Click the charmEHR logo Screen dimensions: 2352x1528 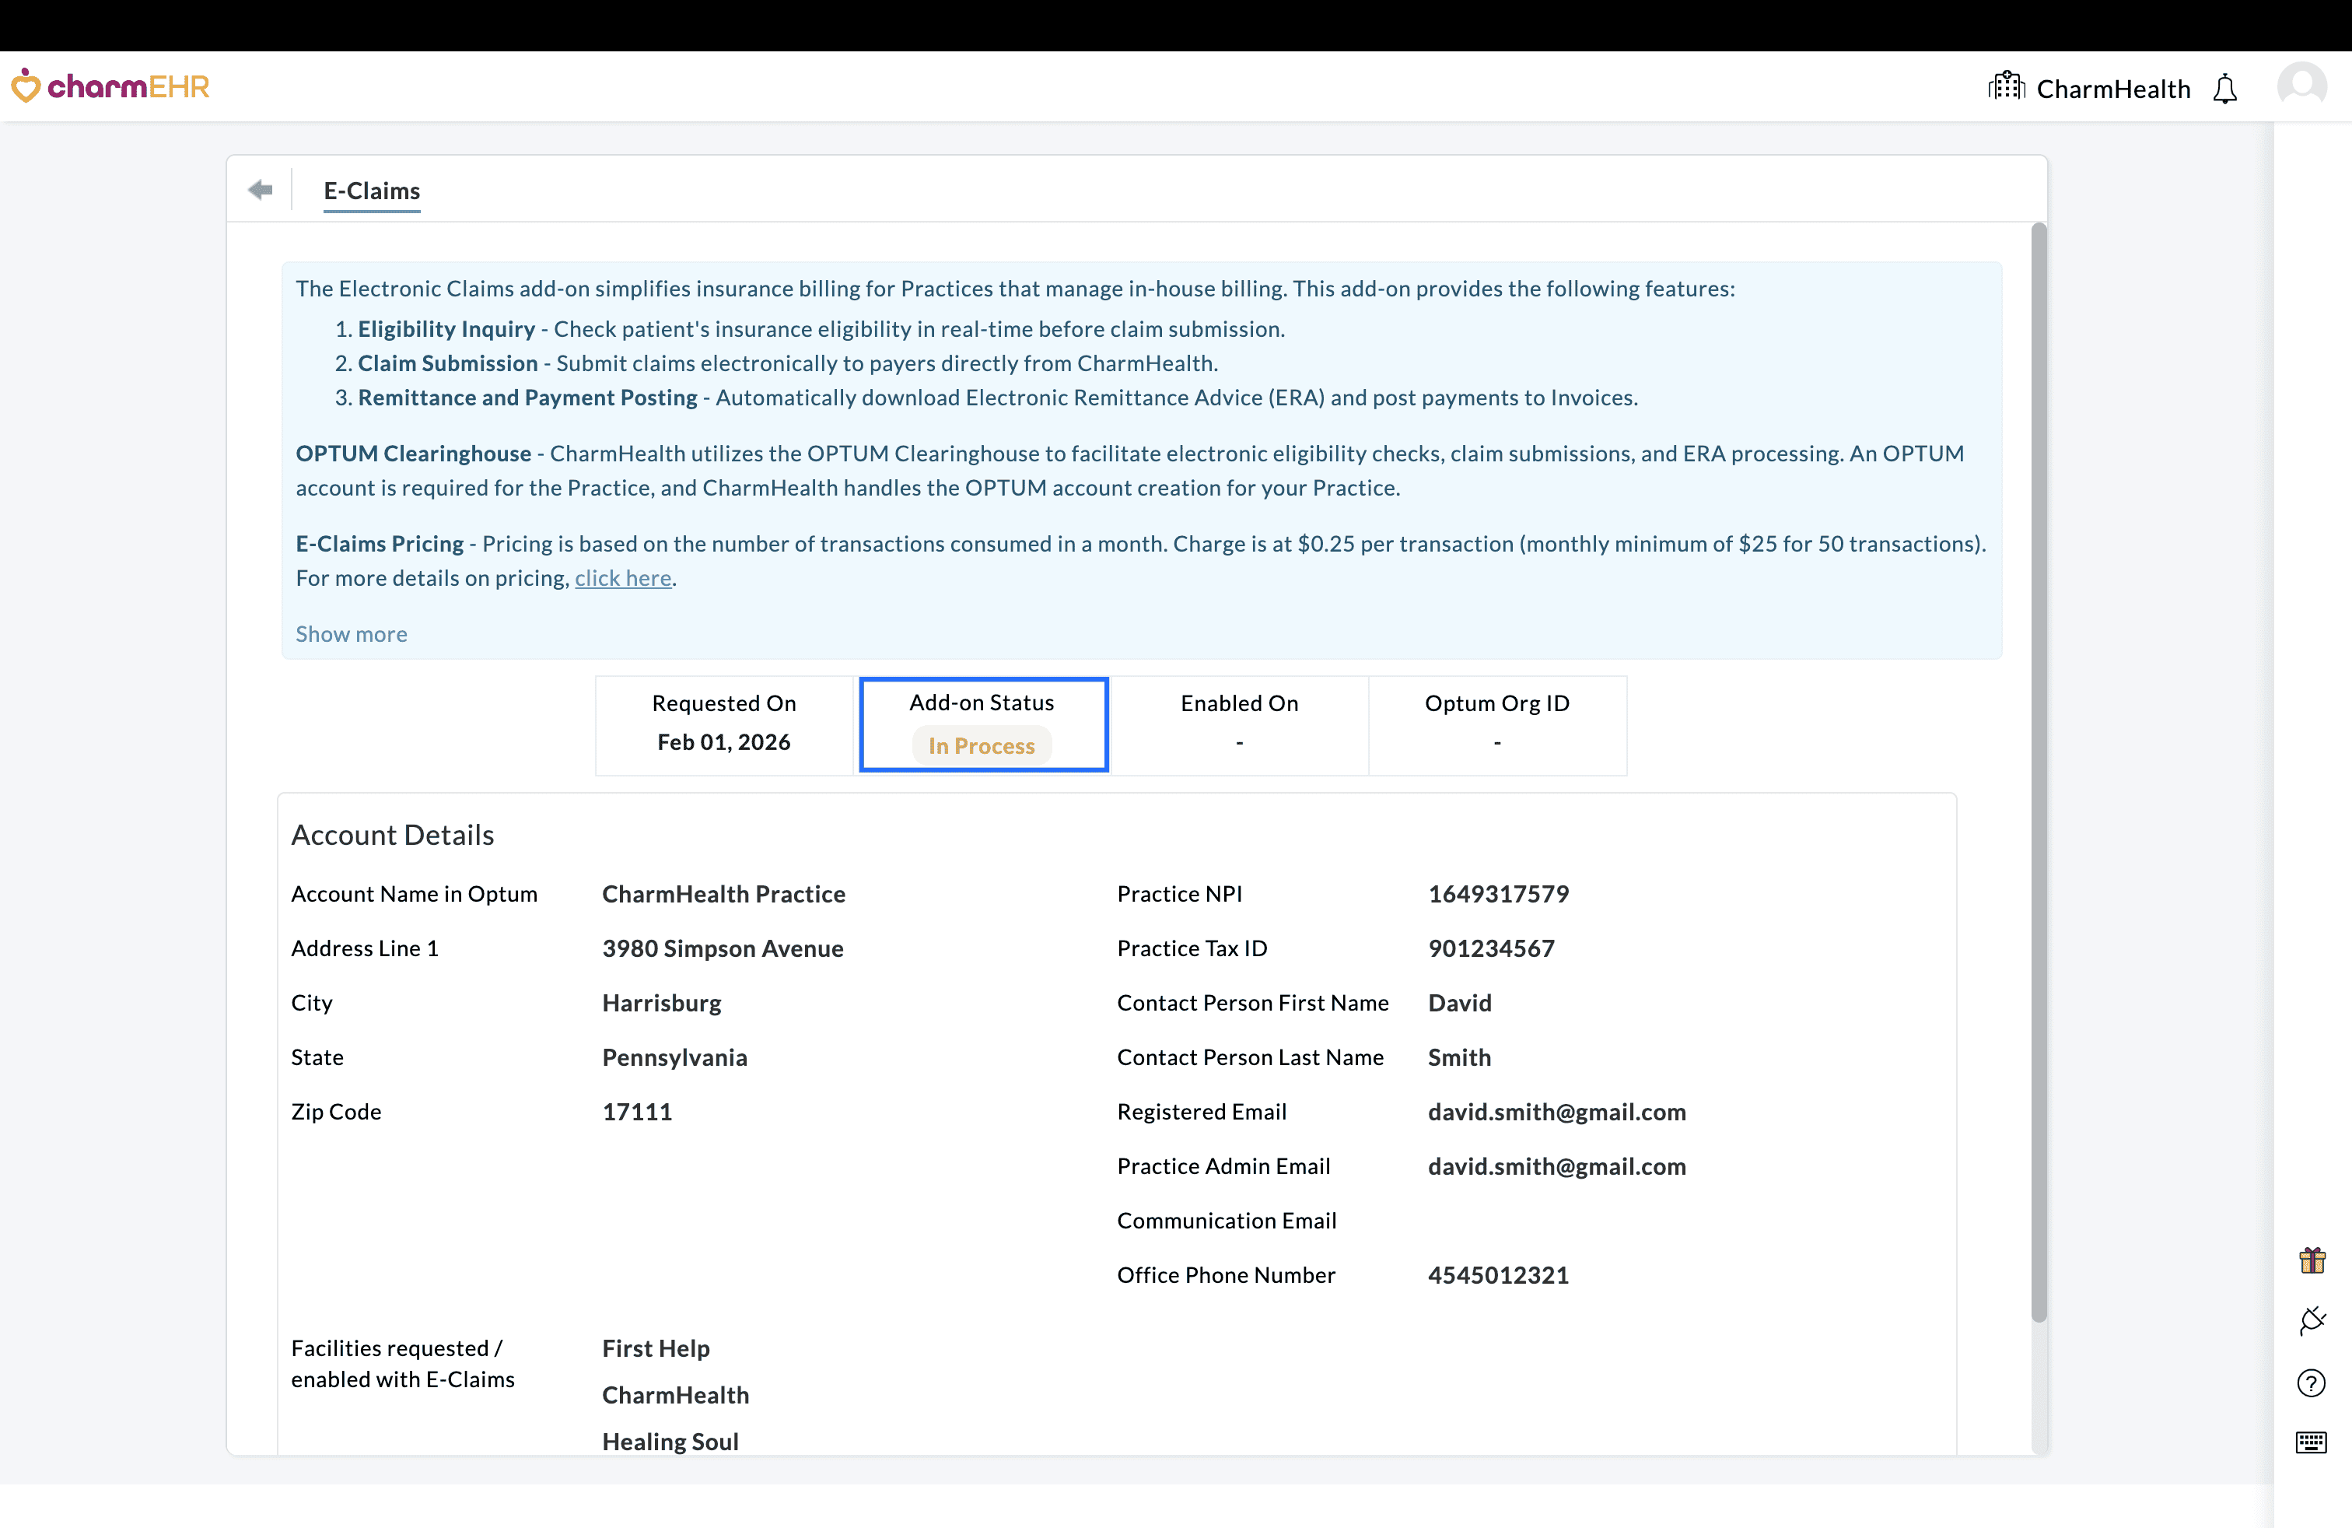[x=110, y=87]
